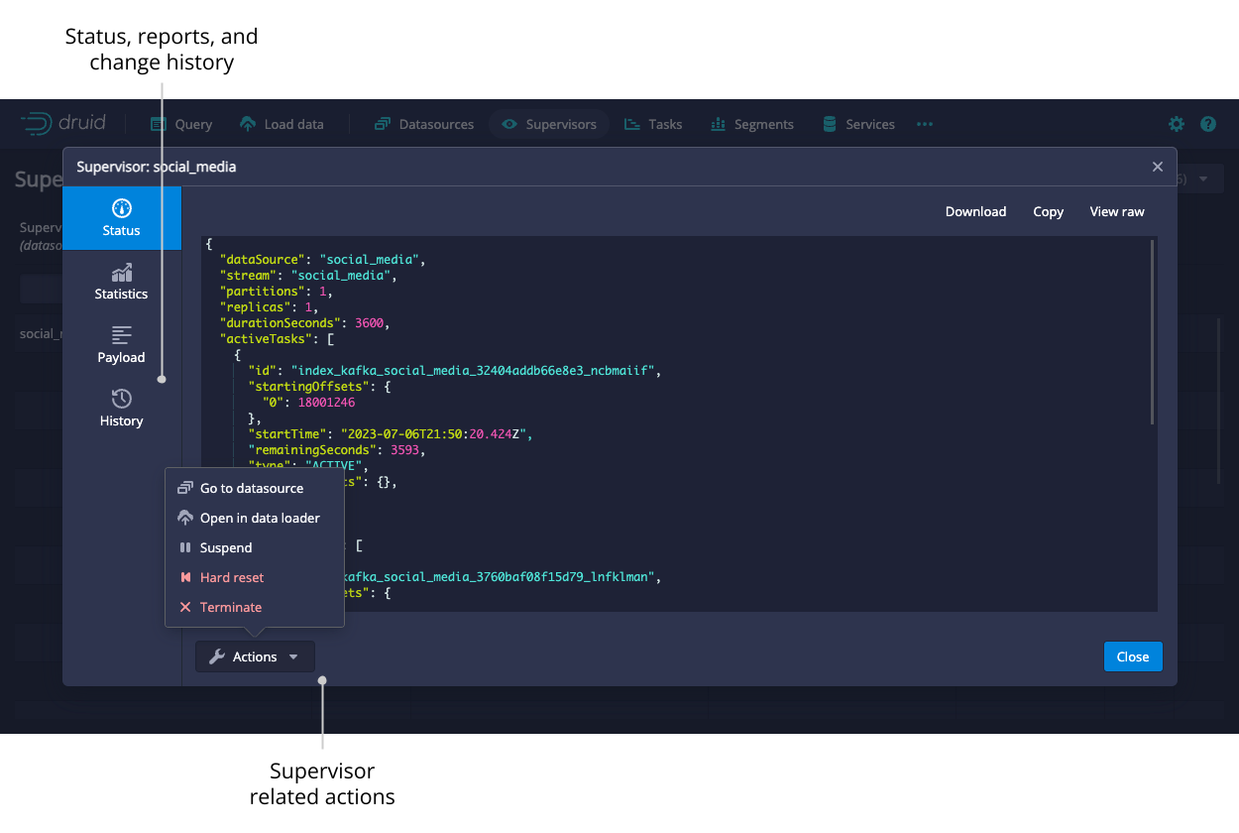The width and height of the screenshot is (1239, 833).
Task: Expand the Actions dropdown button
Action: pyautogui.click(x=255, y=656)
